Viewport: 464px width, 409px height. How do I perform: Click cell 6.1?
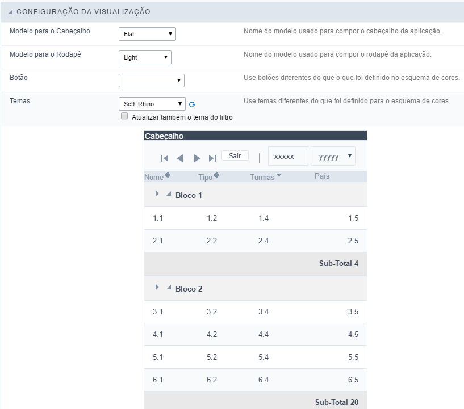[158, 380]
